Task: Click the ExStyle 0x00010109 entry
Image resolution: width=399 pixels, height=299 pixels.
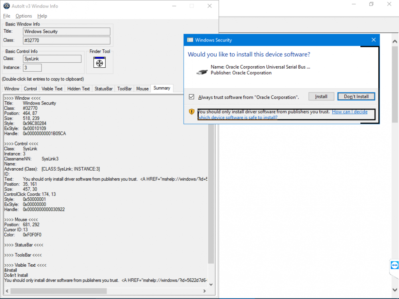Action: tap(25, 128)
